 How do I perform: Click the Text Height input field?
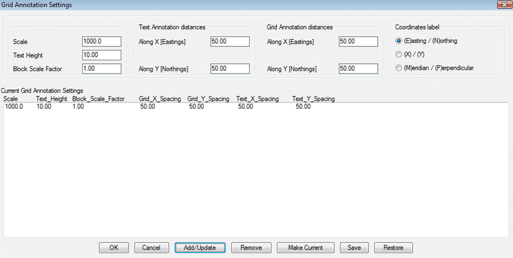[101, 55]
